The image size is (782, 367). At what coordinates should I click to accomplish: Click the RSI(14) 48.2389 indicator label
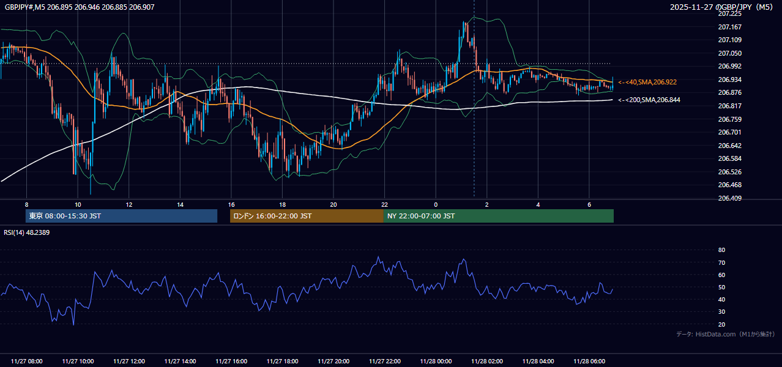coord(27,232)
